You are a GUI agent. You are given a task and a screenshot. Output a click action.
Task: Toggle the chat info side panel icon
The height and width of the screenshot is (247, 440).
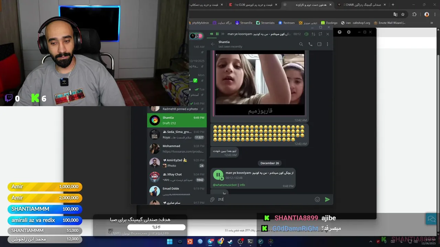tap(319, 44)
